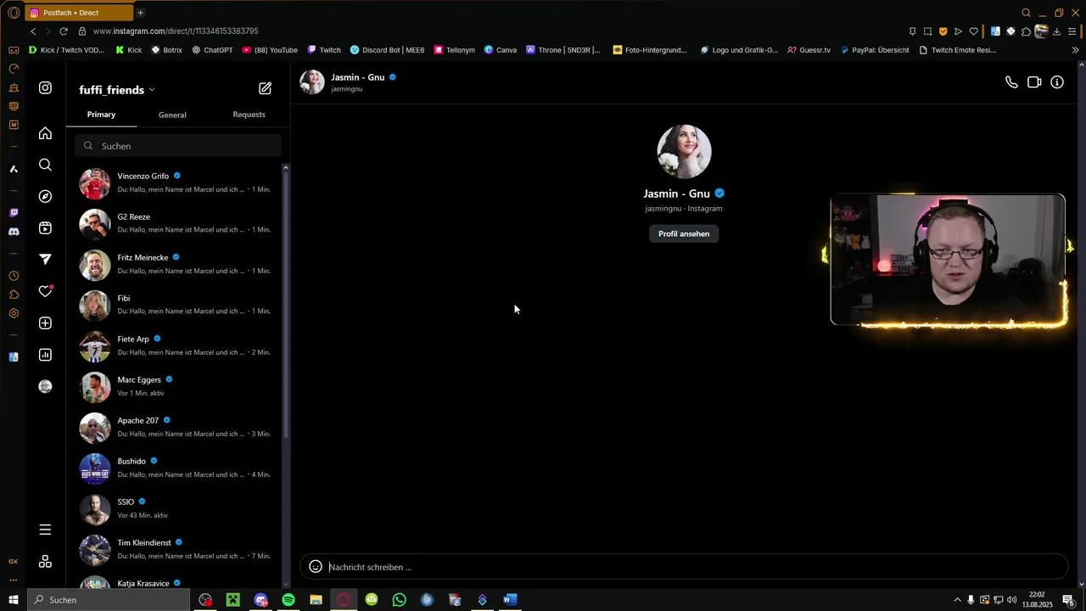Viewport: 1086px width, 611px height.
Task: Select Postfach Direct browser tab
Action: 77,13
